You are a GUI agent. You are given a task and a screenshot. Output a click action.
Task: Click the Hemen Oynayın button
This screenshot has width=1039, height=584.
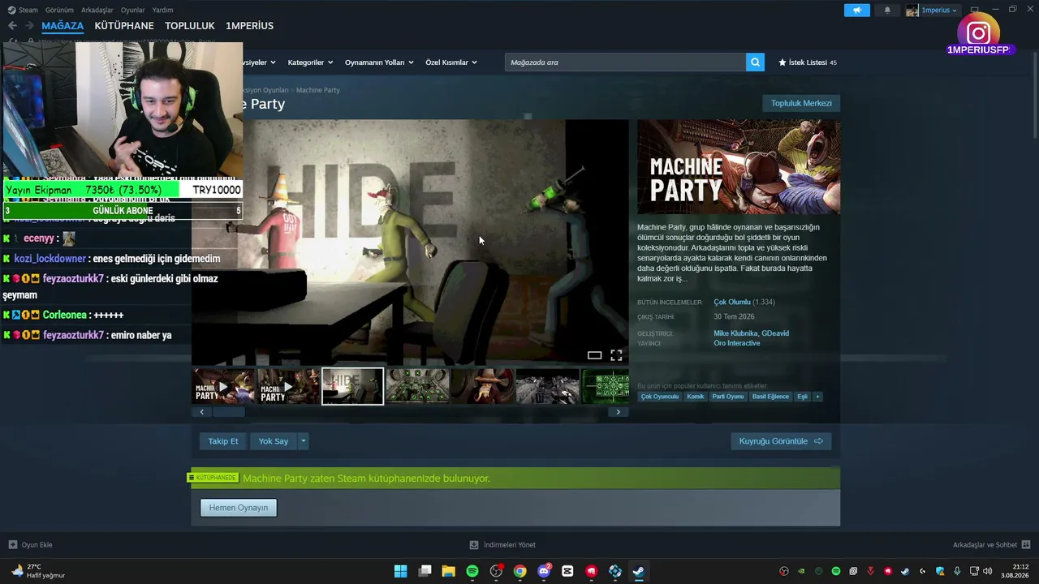click(239, 508)
